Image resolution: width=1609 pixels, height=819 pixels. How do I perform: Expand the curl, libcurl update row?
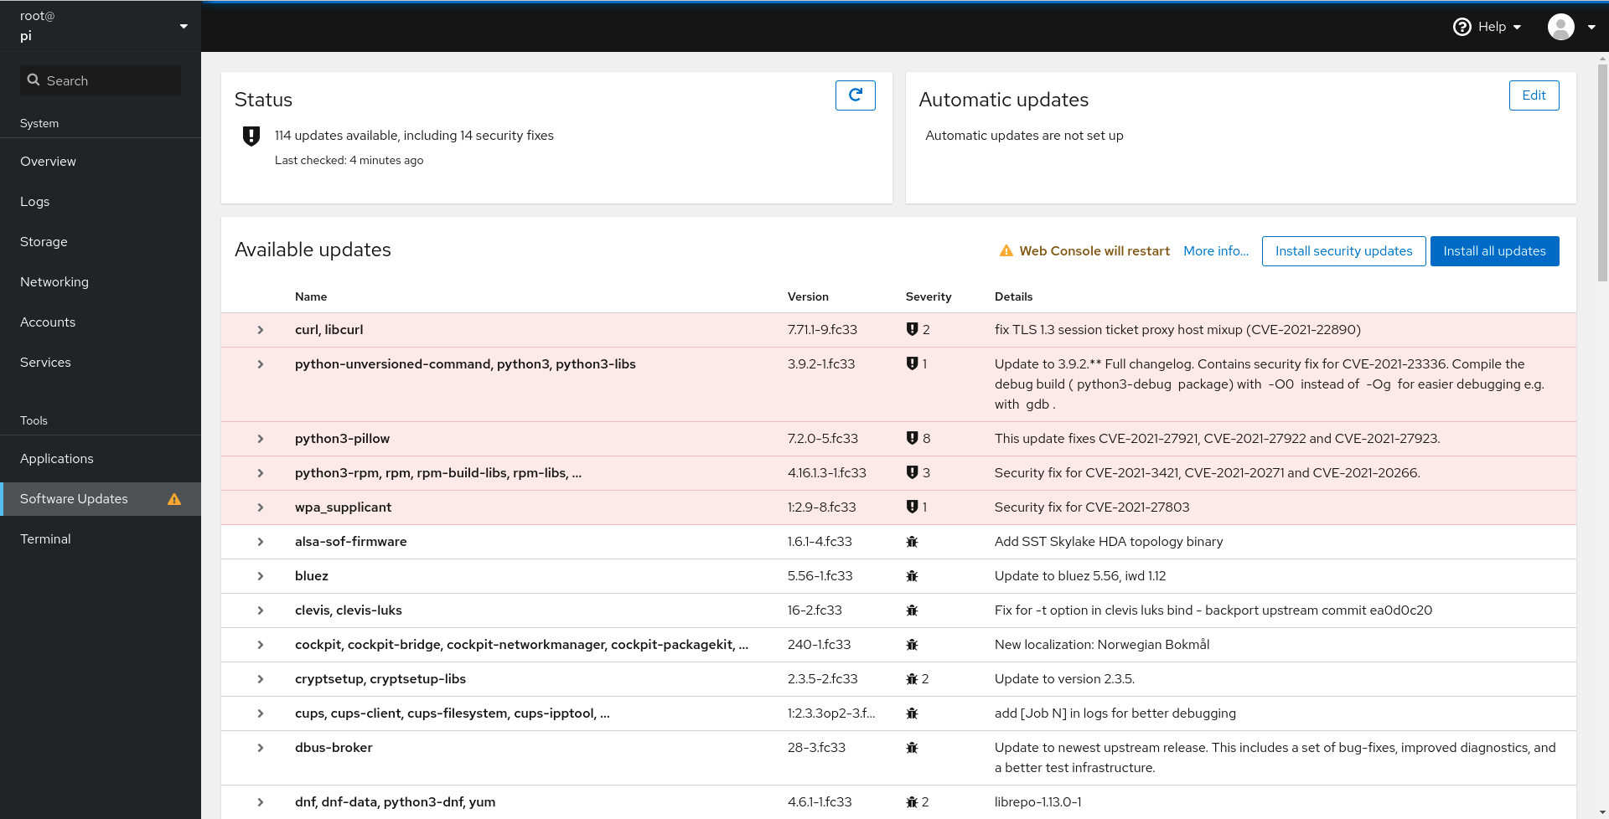[x=261, y=330]
